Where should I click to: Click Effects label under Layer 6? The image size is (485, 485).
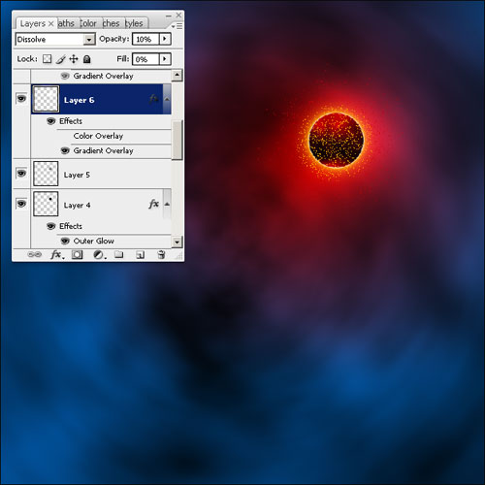71,121
